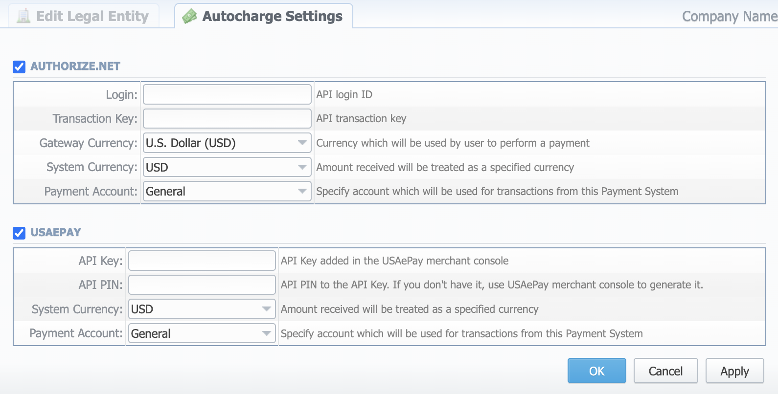This screenshot has height=394, width=778.
Task: Uncheck the USAEPAY checkbox
Action: tap(19, 233)
